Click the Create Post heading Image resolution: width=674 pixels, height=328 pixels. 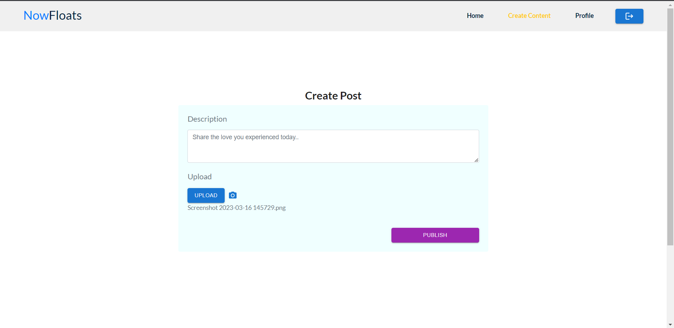tap(333, 95)
